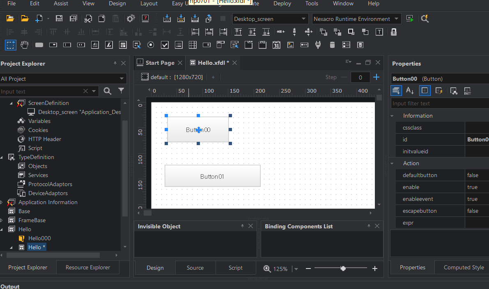Click the Copy icon in toolbar
The image size is (489, 289).
[x=102, y=19]
